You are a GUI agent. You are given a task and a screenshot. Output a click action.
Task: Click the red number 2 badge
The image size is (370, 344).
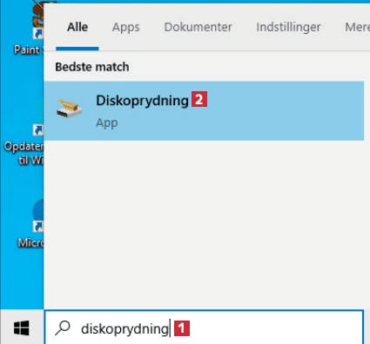(199, 99)
